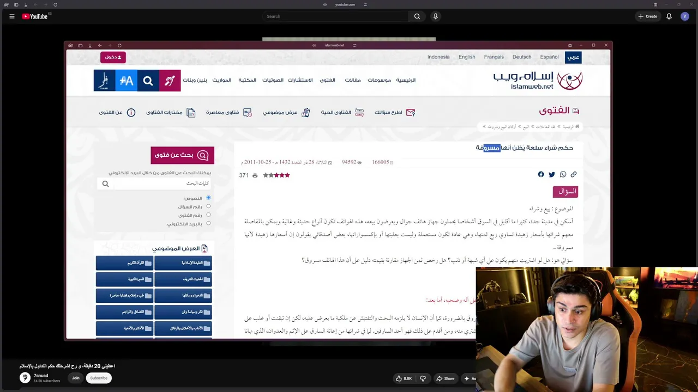698x392 pixels.
Task: Join the 7snusd channel membership
Action: tap(76, 378)
